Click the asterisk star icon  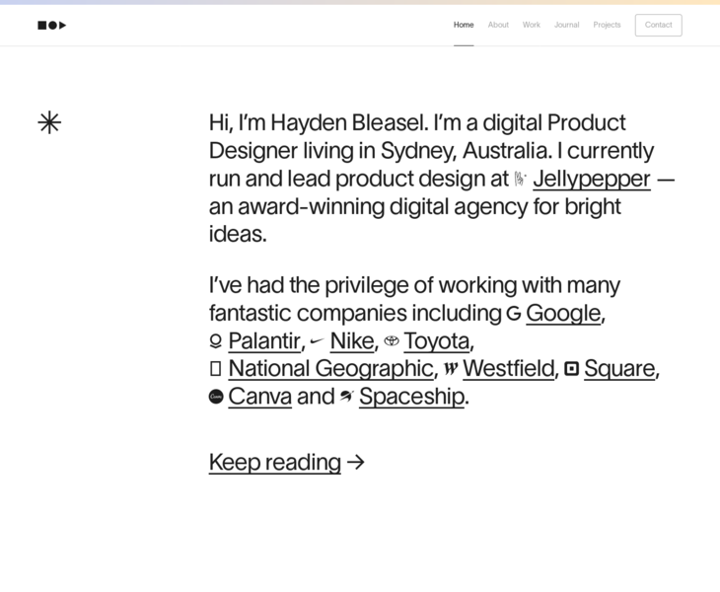click(x=49, y=122)
